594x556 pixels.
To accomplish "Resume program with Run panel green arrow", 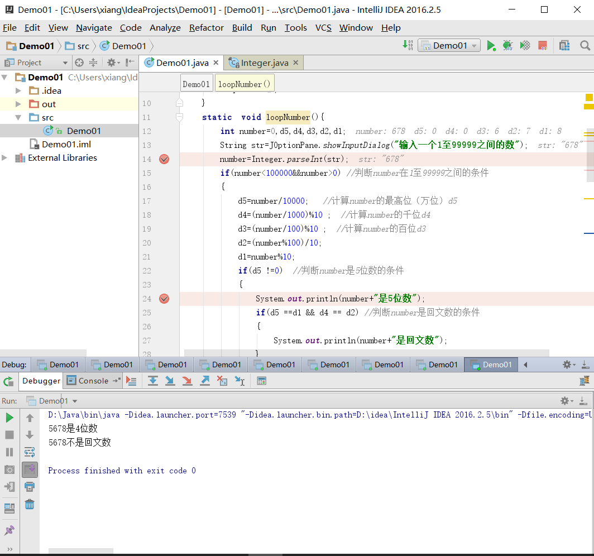I will point(9,418).
